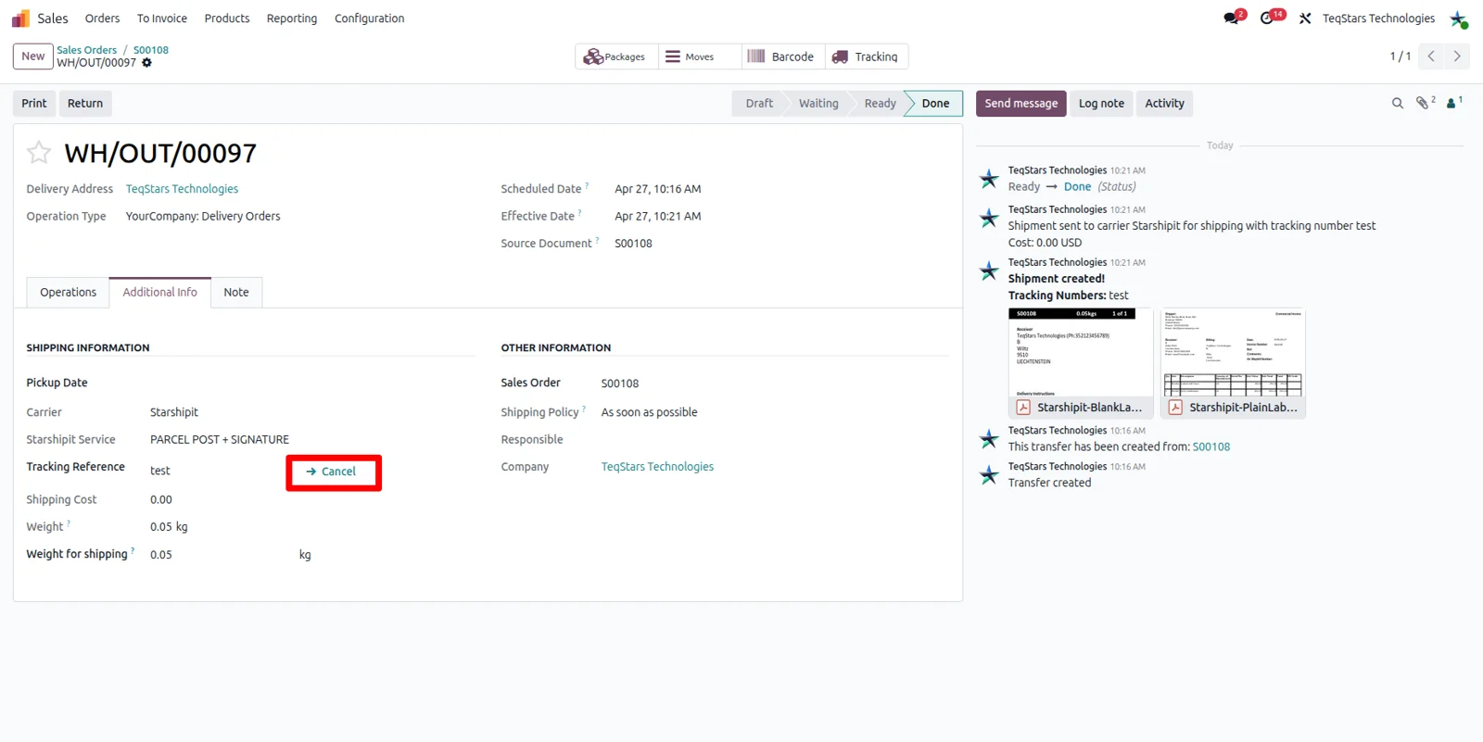Open the TeqStars Technologies delivery address link
The width and height of the screenshot is (1483, 742).
pyautogui.click(x=183, y=189)
